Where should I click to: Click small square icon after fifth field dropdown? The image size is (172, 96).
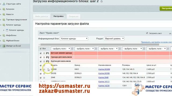(168, 49)
